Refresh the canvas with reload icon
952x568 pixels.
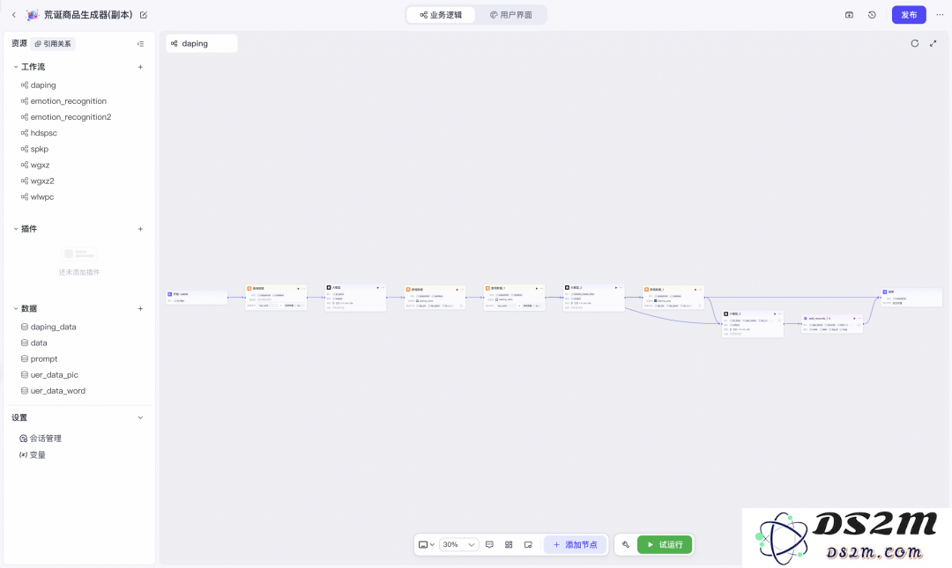(x=914, y=44)
